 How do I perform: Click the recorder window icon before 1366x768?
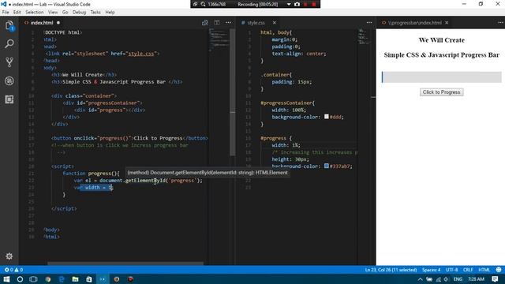point(195,4)
